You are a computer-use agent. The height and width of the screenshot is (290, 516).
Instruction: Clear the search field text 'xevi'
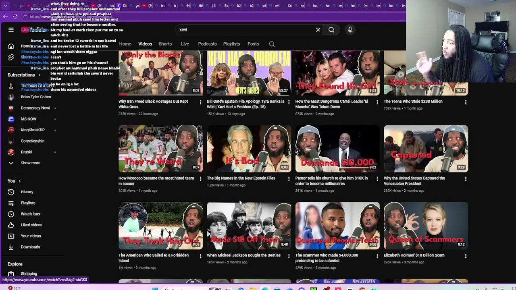pyautogui.click(x=318, y=30)
